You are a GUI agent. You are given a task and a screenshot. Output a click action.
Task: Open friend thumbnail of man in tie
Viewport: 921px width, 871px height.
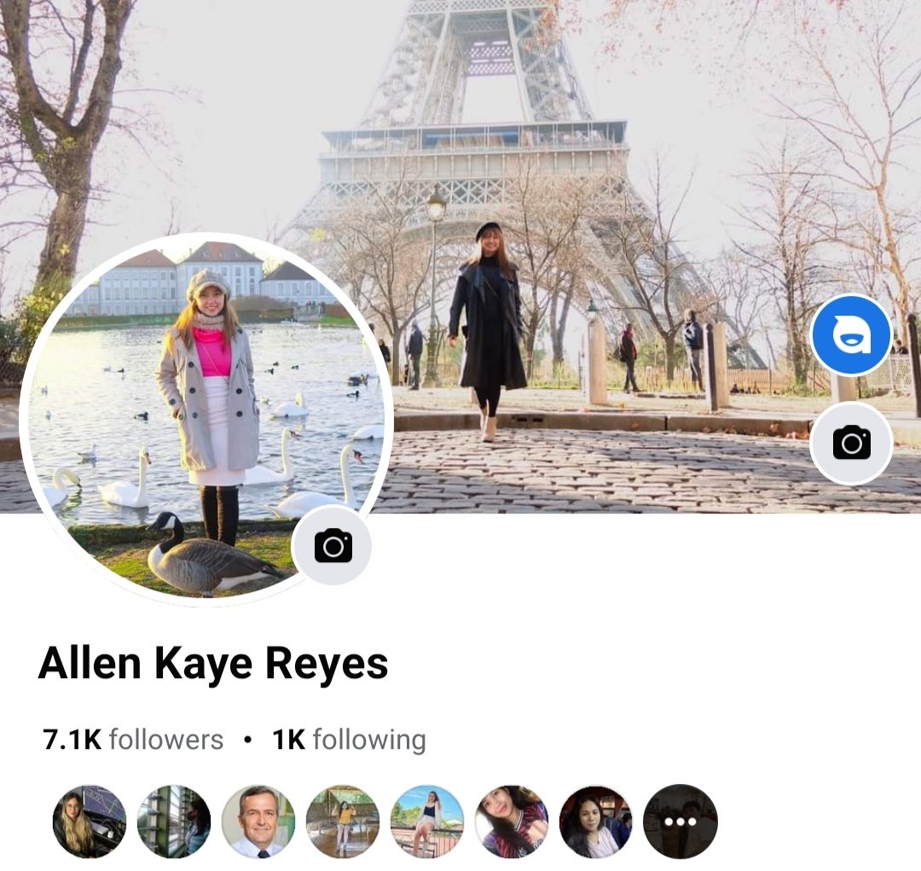coord(258,822)
